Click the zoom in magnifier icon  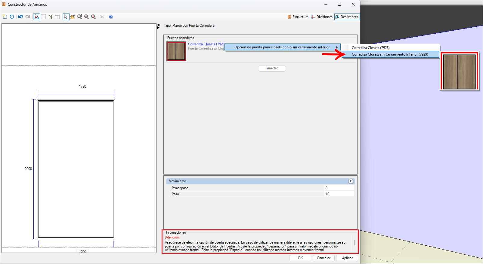79,17
